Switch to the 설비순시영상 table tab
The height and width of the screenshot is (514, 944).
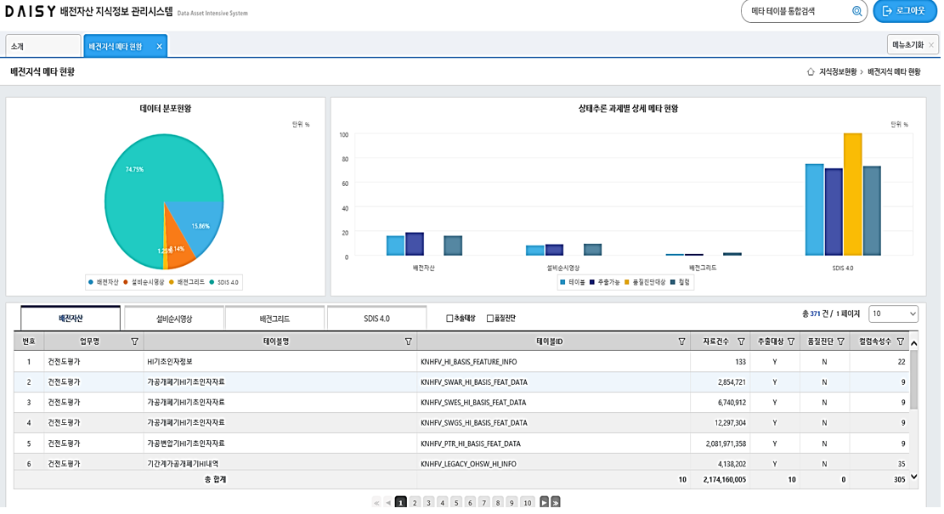(174, 319)
